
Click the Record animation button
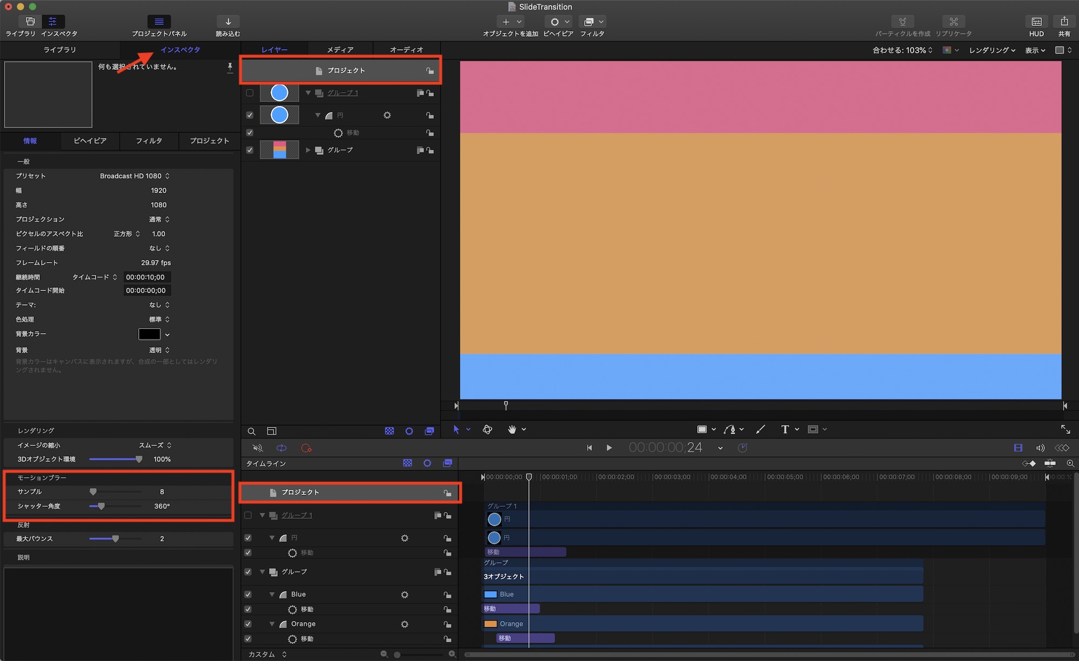click(306, 448)
